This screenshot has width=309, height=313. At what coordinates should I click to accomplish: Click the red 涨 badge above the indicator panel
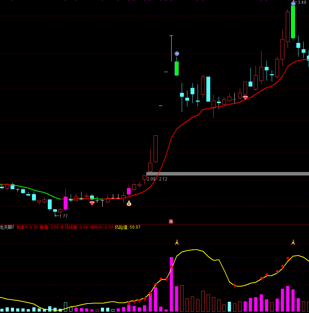pos(171,221)
